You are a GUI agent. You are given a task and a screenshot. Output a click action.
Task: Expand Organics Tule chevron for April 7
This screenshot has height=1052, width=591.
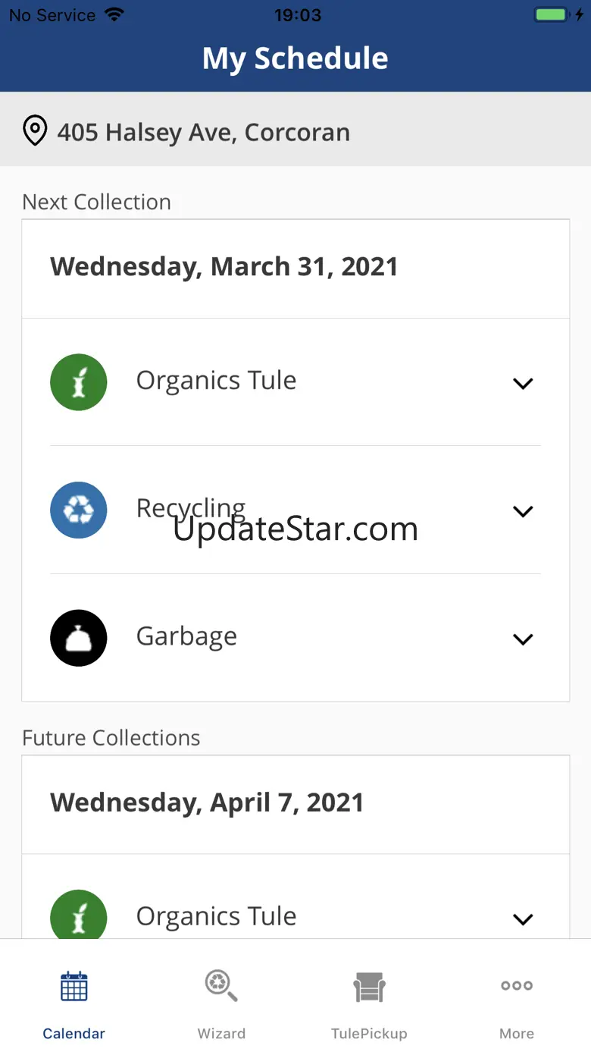click(523, 919)
